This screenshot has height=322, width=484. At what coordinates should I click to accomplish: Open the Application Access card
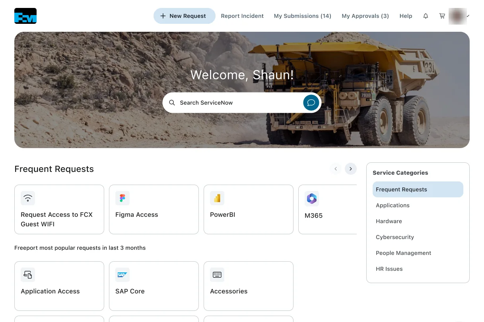59,286
